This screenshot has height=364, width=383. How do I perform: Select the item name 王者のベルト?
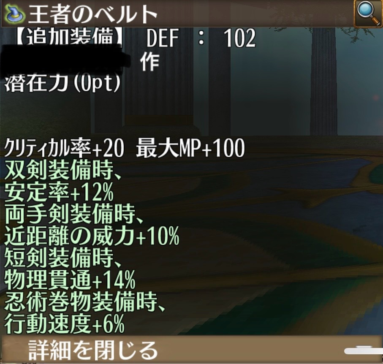coord(92,14)
